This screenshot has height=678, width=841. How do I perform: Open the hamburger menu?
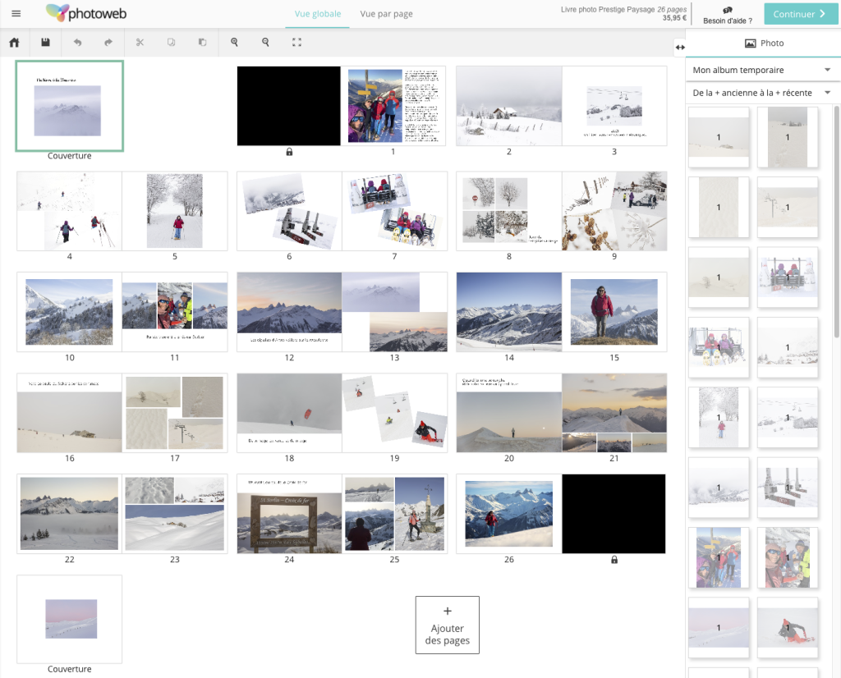tap(16, 13)
